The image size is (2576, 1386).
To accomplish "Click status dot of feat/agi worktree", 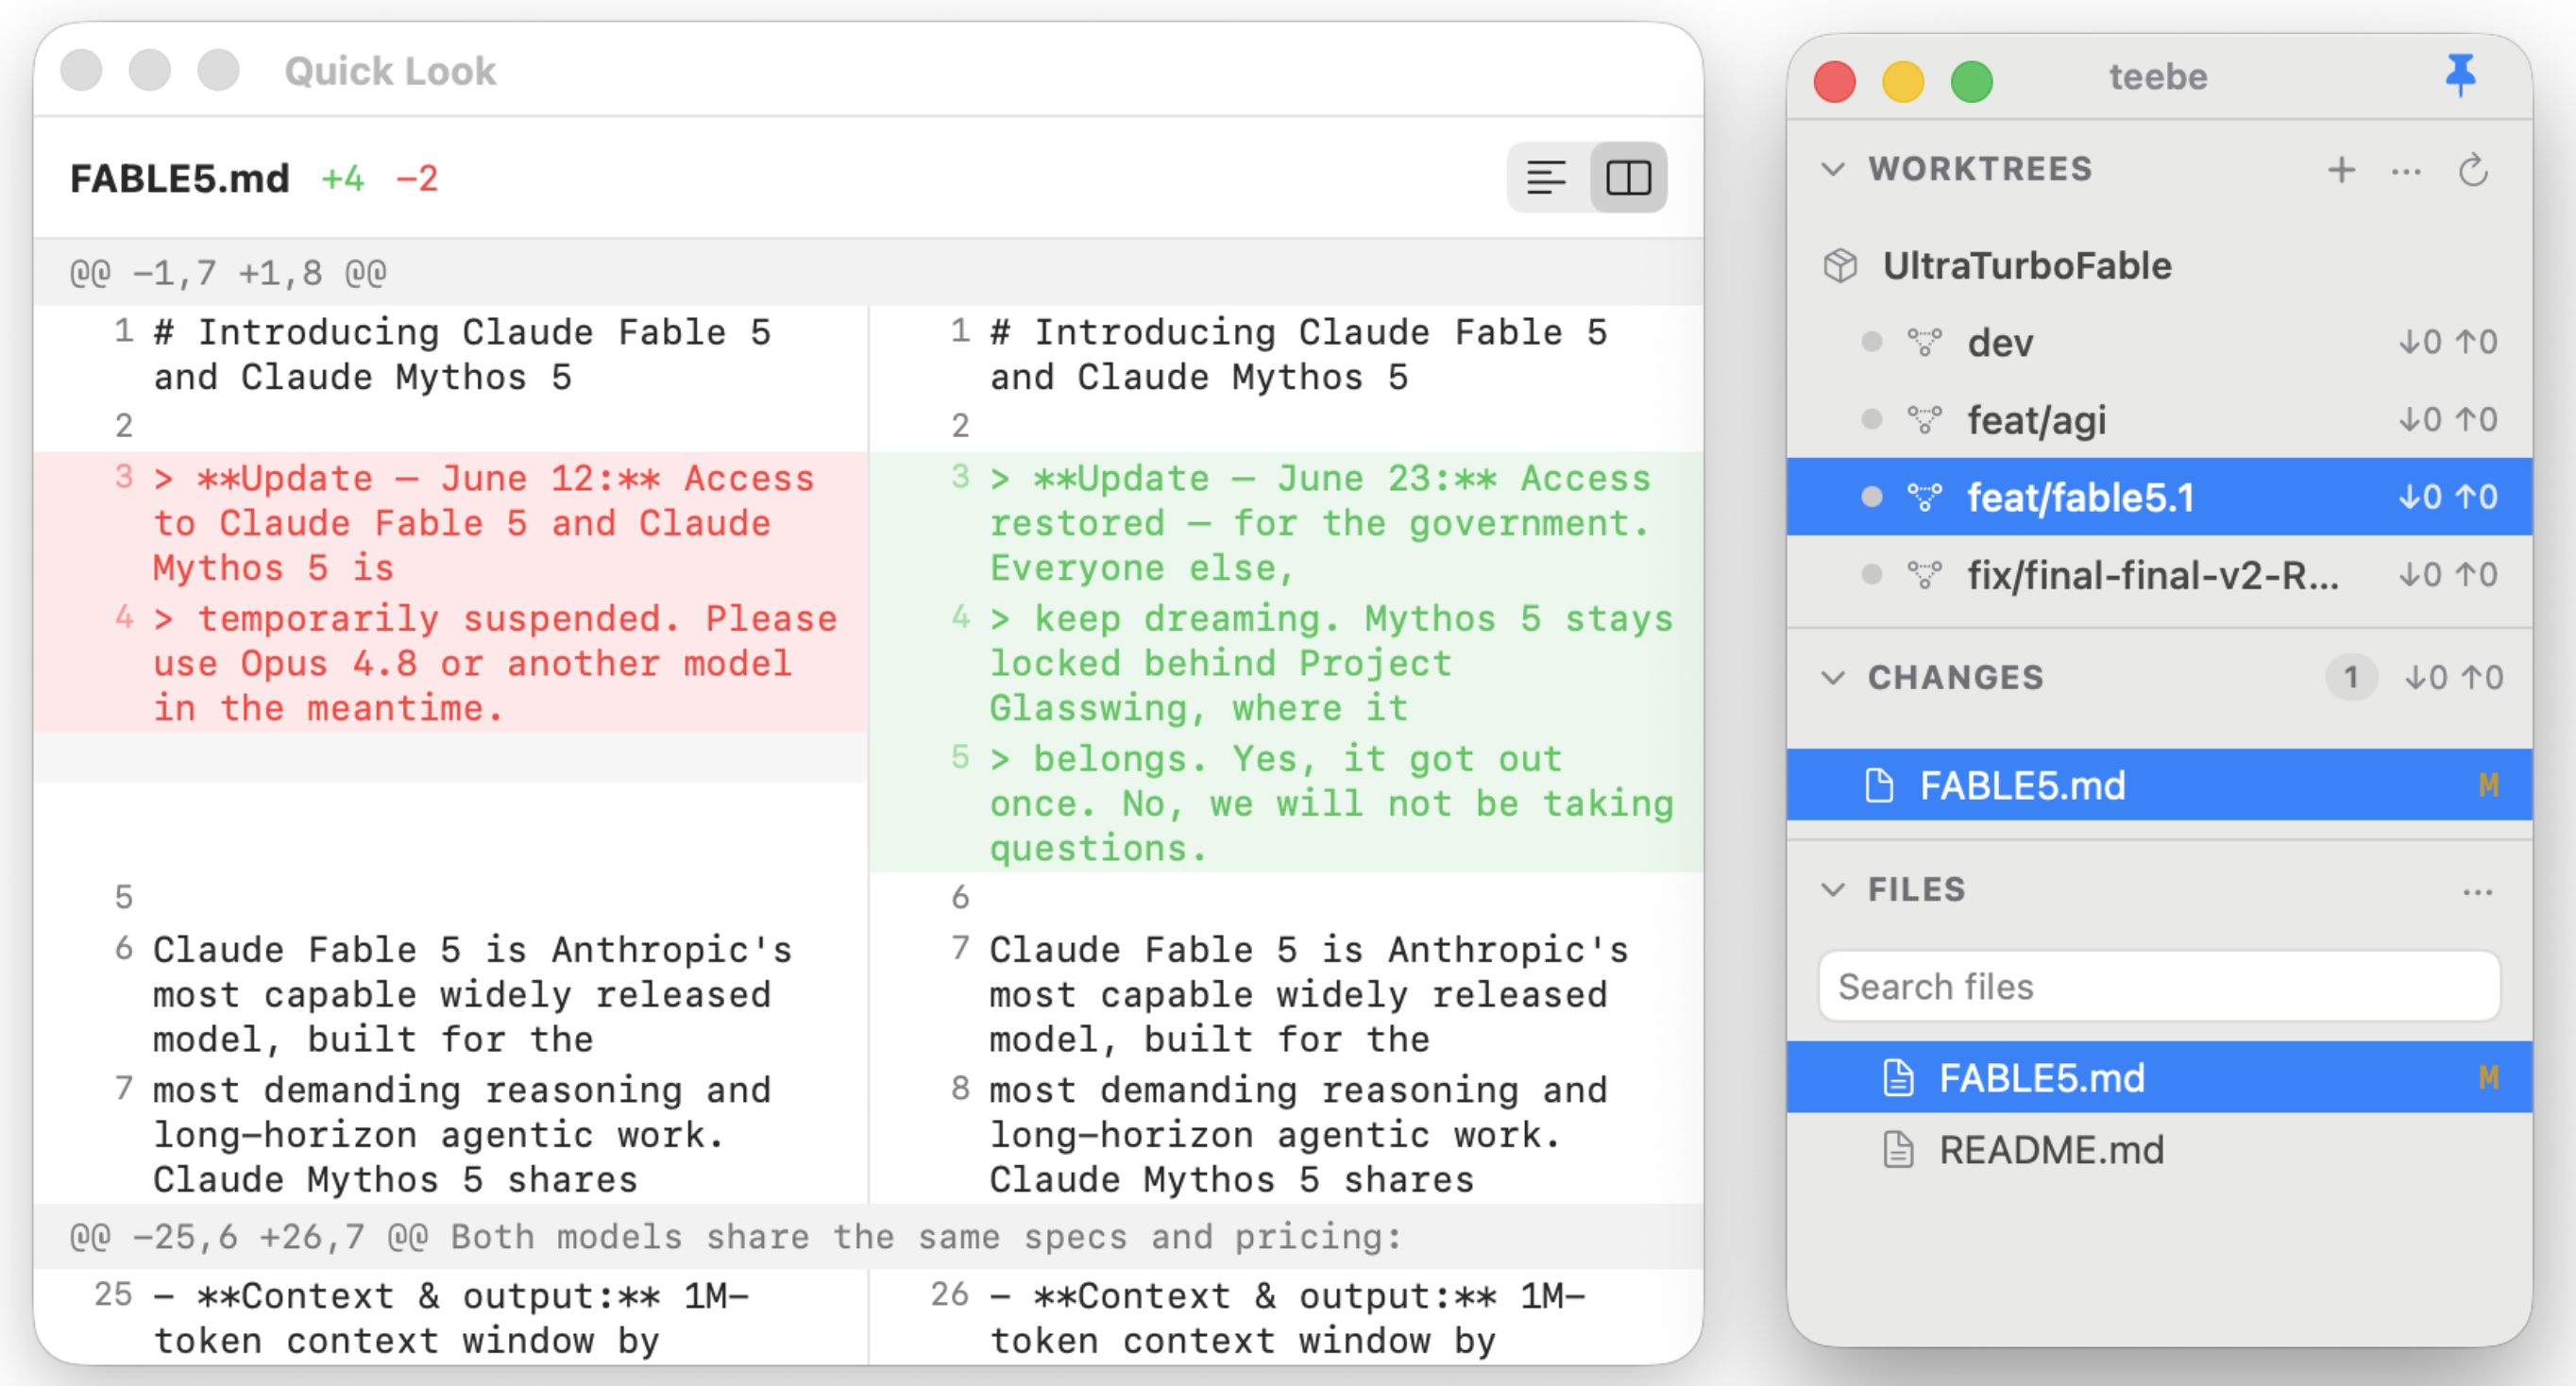I will 1872,420.
